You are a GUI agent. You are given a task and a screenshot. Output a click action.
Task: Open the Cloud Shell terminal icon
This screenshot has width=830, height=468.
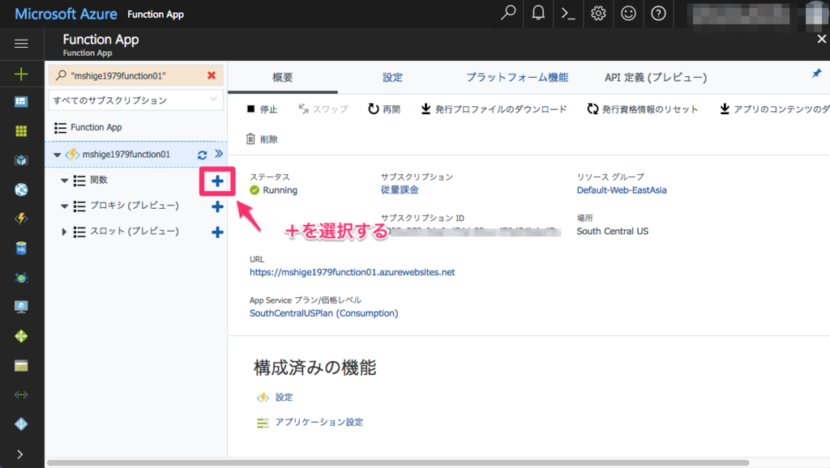[568, 13]
